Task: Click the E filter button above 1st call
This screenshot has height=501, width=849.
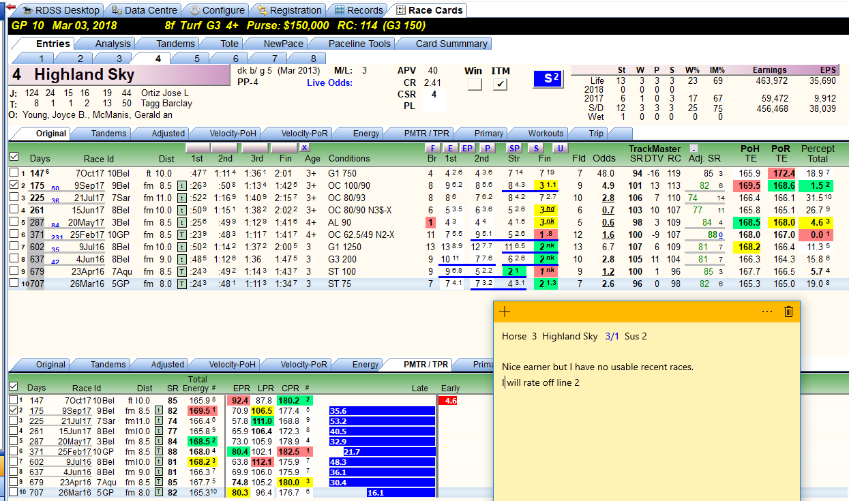Action: (x=450, y=148)
